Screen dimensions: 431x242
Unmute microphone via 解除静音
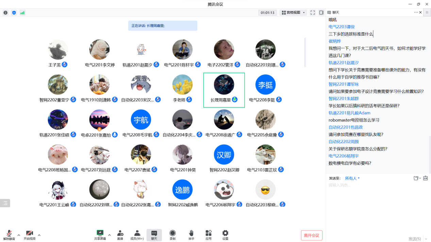coord(9,234)
